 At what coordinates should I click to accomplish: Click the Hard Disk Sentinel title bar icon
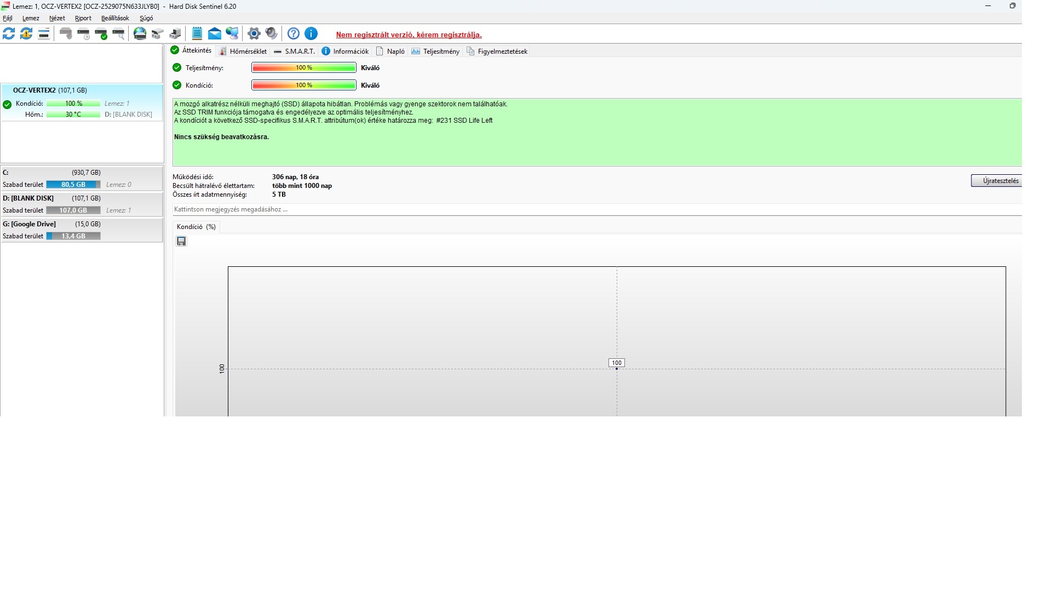point(5,6)
